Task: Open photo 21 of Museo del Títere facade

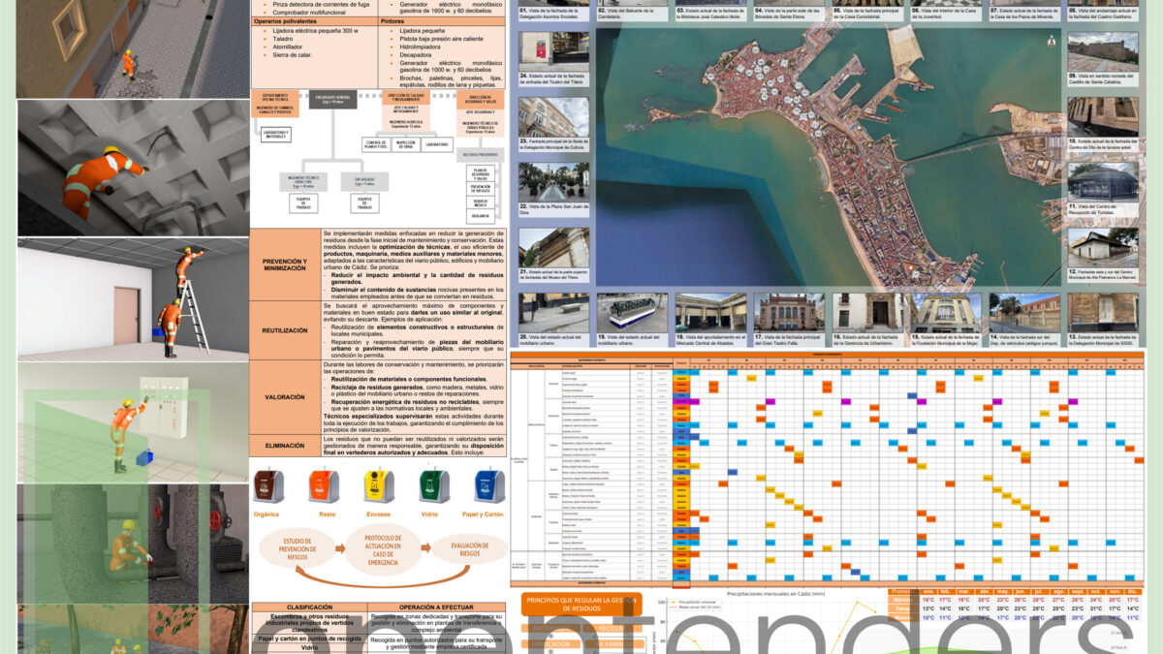Action: click(x=553, y=247)
